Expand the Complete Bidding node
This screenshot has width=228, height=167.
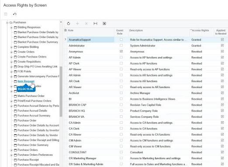point(11,47)
